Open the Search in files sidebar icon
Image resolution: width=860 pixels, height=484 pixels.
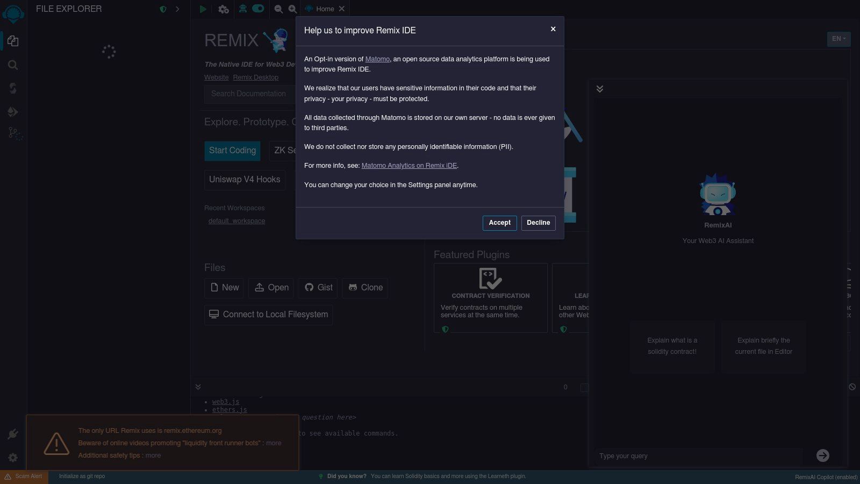(x=13, y=65)
